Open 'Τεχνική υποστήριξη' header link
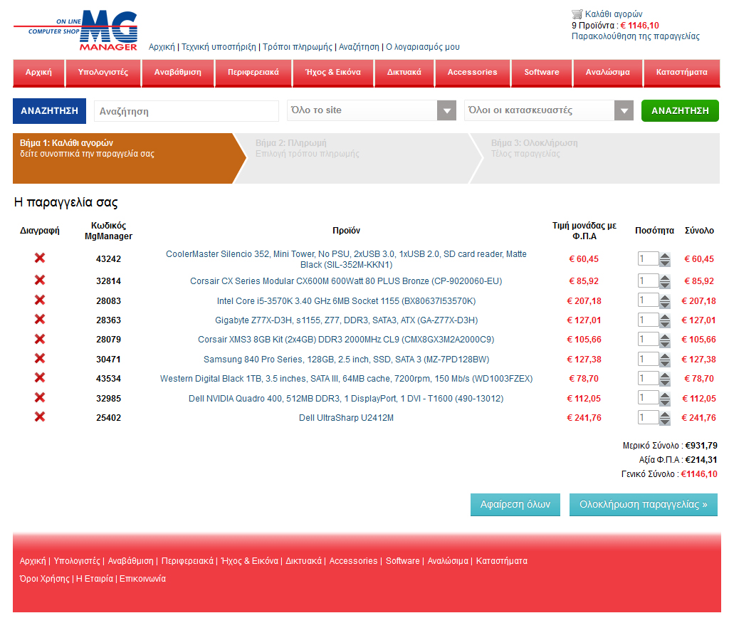 (219, 47)
